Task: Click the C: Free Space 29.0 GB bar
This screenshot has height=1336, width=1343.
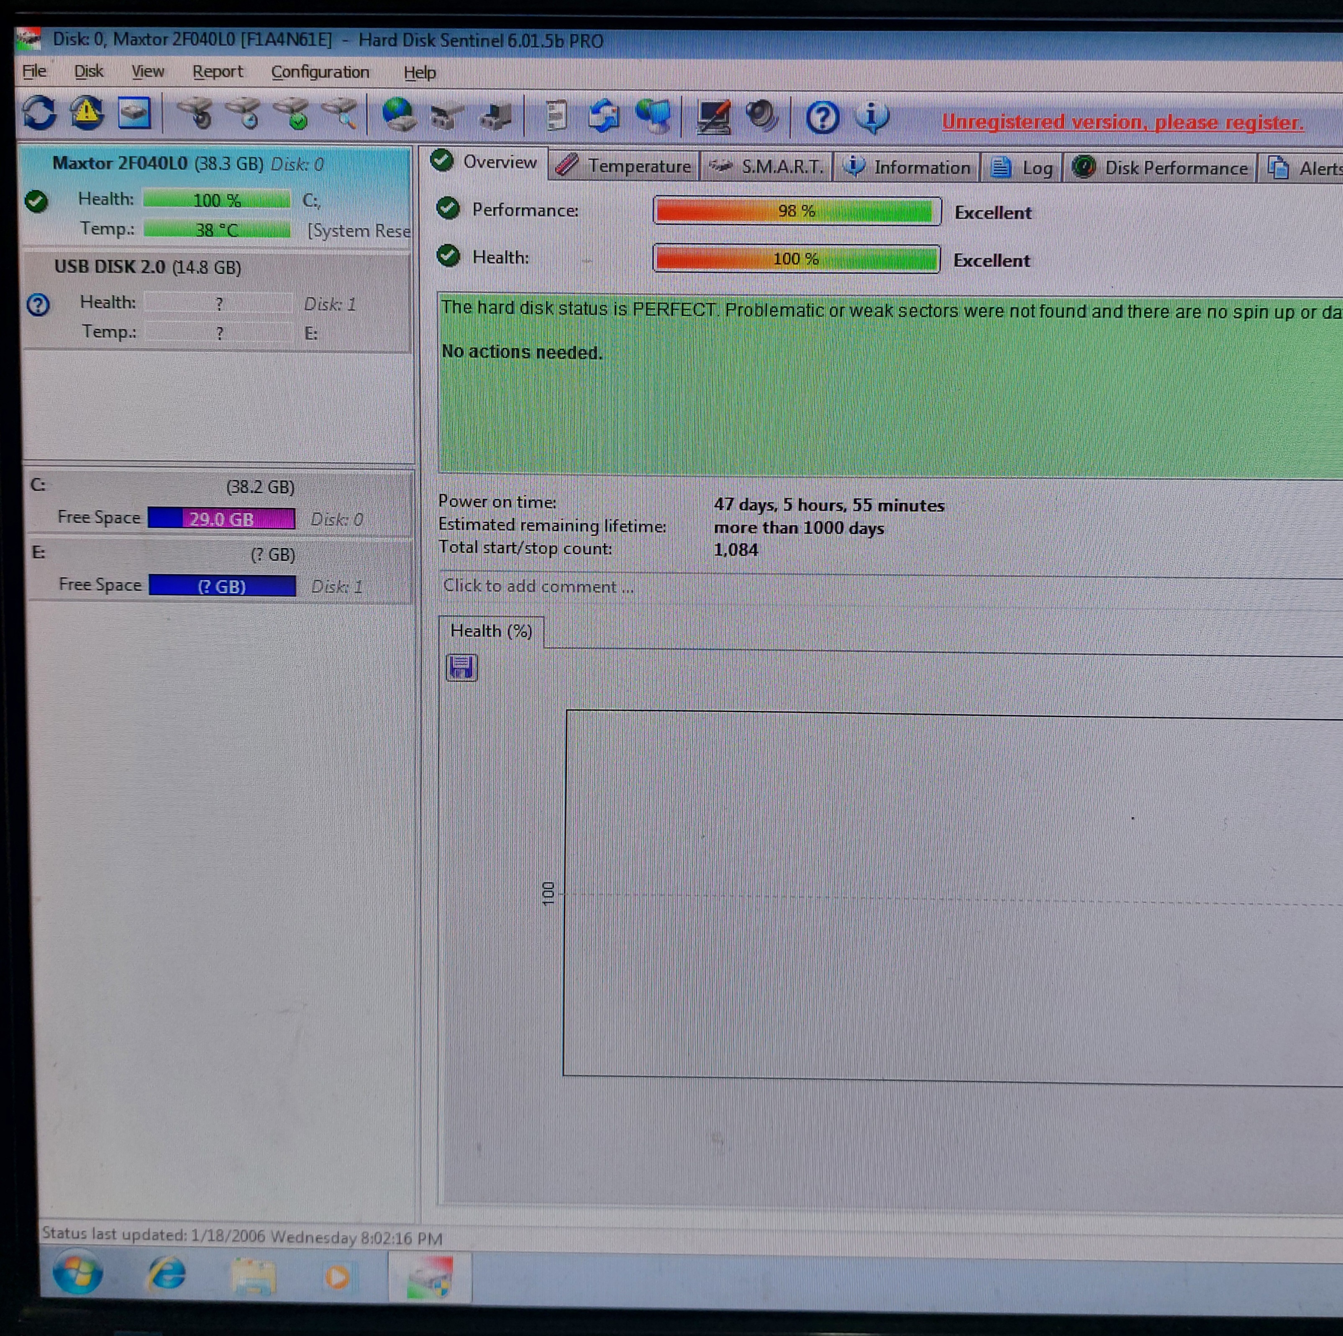Action: pyautogui.click(x=221, y=518)
